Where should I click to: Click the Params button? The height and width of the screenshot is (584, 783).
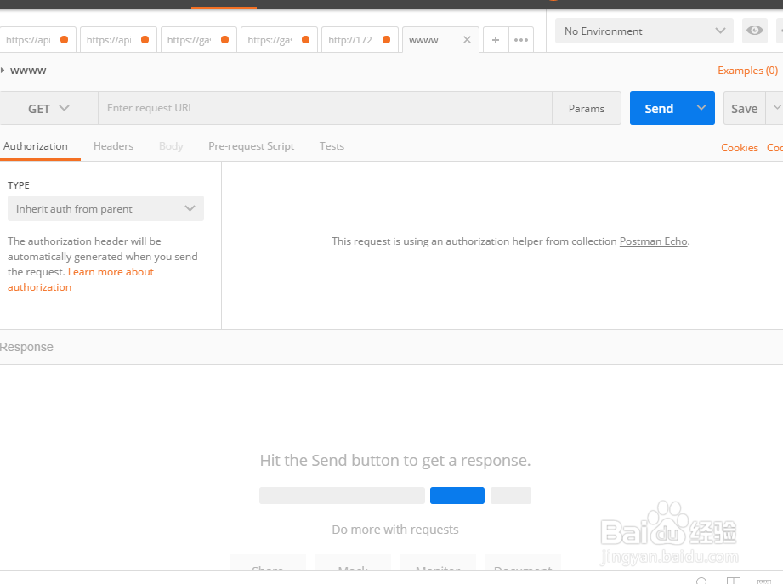pyautogui.click(x=587, y=108)
